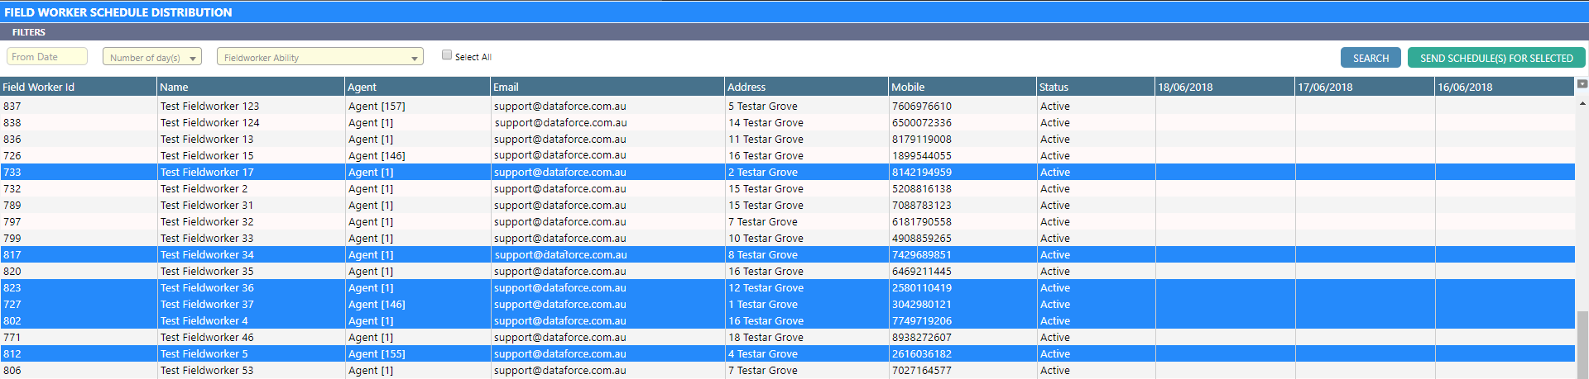
Task: Select row Test Fieldworker 33
Action: [787, 238]
